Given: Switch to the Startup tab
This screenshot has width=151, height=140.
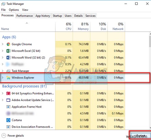Looking at the screenshot, I should (x=57, y=16).
